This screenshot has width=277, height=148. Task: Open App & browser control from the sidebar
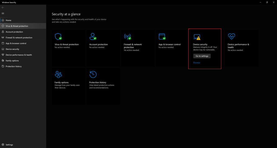click(23, 43)
